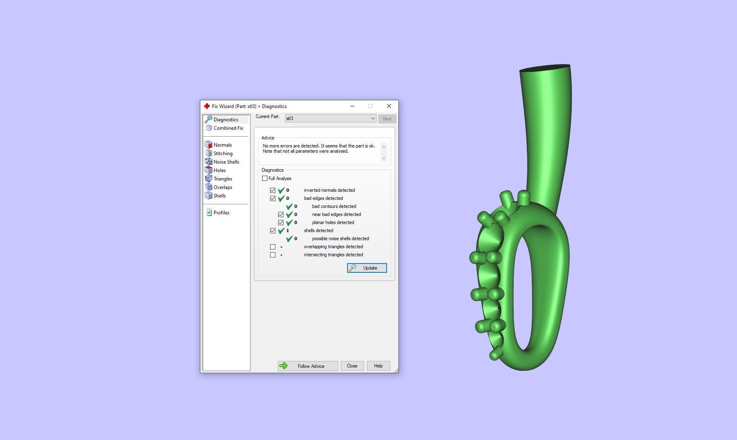Click the Close button
Image resolution: width=737 pixels, height=440 pixels.
pyautogui.click(x=352, y=366)
